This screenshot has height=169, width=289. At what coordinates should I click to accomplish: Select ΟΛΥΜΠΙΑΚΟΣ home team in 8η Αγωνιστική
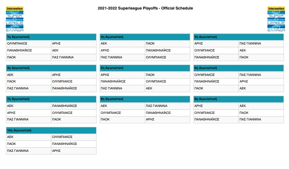(x=111, y=113)
